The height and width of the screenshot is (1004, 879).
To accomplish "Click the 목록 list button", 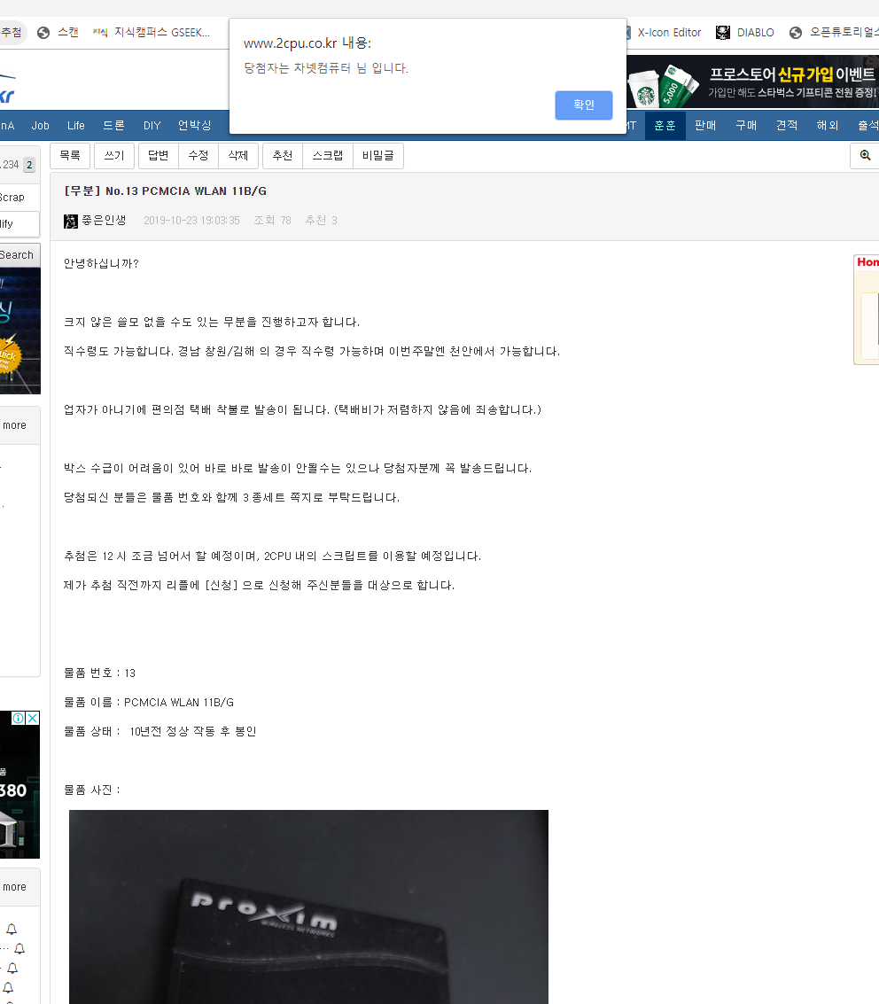I will click(70, 156).
